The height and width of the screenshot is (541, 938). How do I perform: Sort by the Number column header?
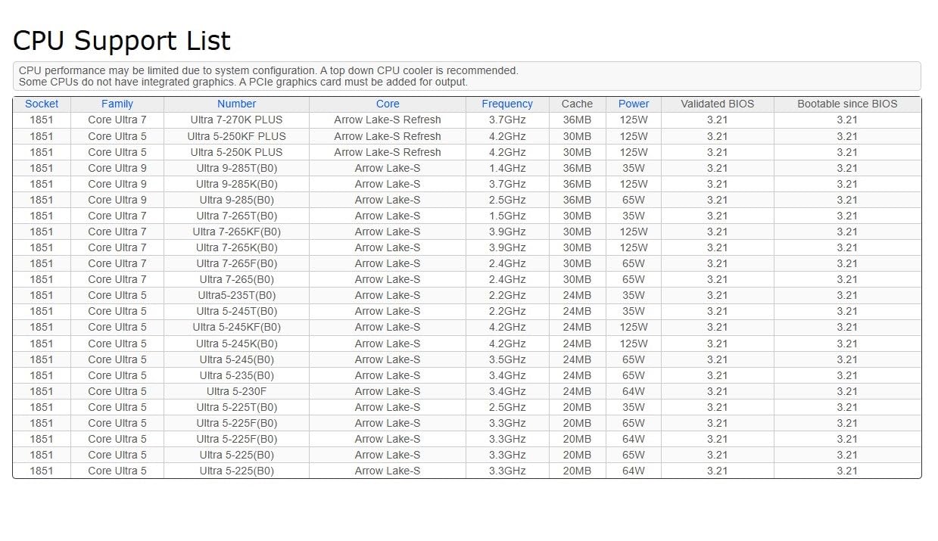(236, 104)
